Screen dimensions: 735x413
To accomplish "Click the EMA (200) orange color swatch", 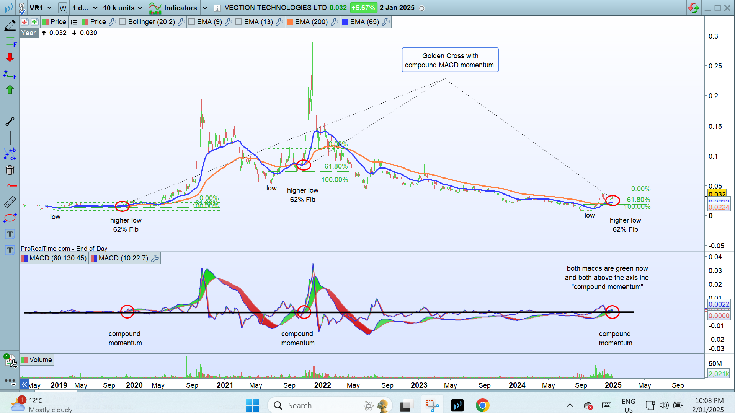I will tap(290, 22).
